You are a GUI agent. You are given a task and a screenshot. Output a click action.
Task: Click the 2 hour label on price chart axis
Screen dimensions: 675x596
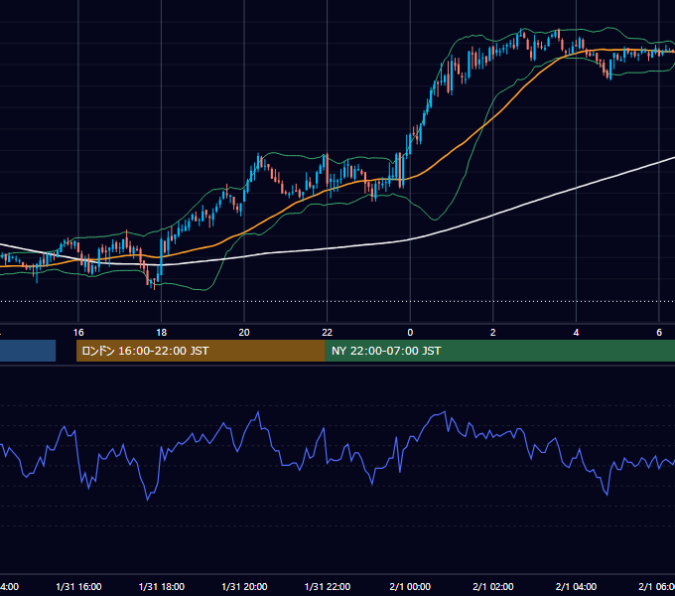tap(493, 333)
